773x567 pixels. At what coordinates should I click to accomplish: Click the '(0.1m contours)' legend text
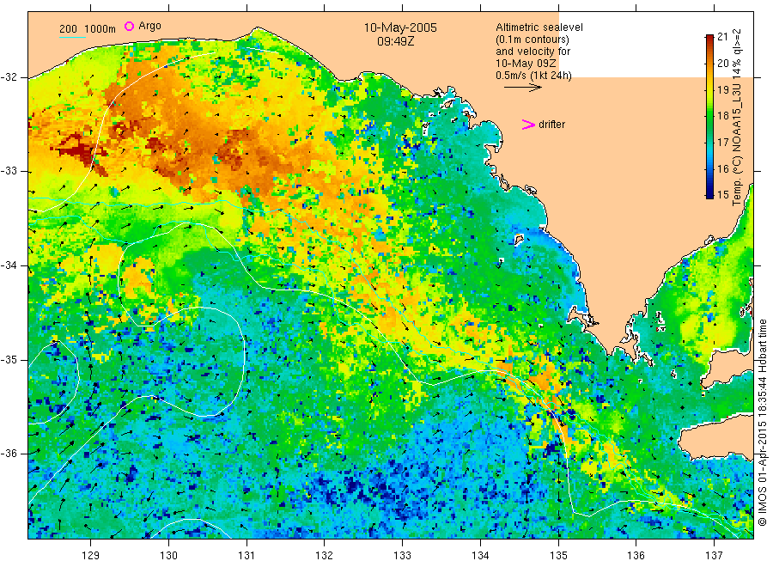pyautogui.click(x=533, y=40)
